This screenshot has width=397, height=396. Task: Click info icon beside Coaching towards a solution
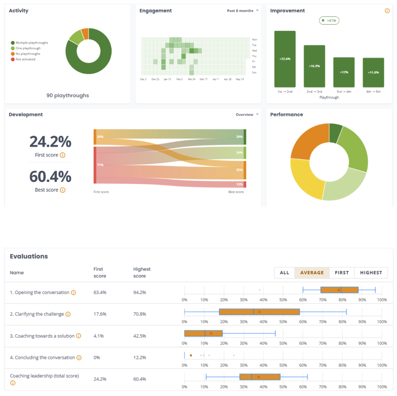[79, 336]
